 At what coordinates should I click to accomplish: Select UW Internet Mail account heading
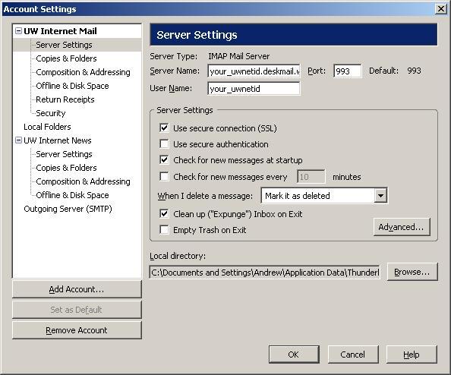tap(60, 31)
